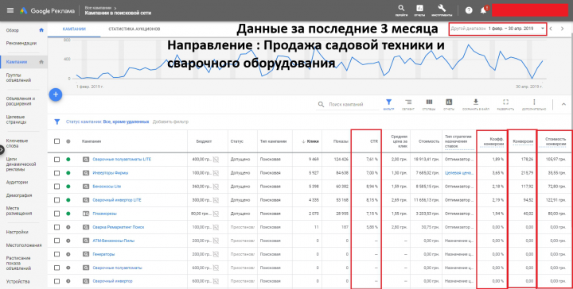Open Устройства in left sidebar
Screen dimensions: 573x289
[x=18, y=281]
